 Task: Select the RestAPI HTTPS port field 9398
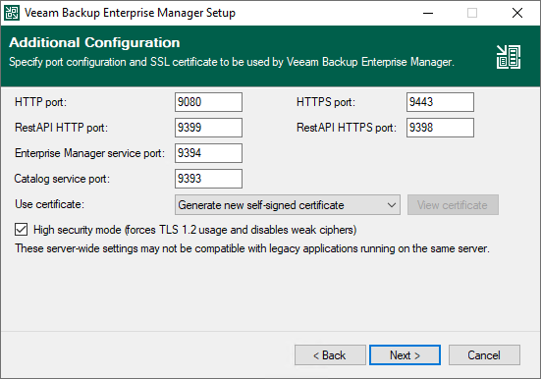(x=440, y=128)
